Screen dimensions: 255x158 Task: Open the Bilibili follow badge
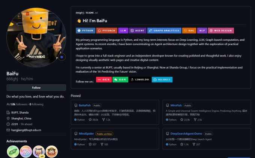tap(162, 79)
